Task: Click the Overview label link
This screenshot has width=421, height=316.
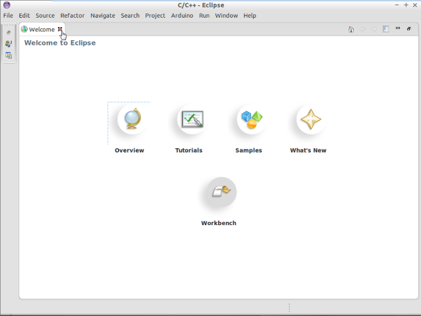Action: [129, 150]
